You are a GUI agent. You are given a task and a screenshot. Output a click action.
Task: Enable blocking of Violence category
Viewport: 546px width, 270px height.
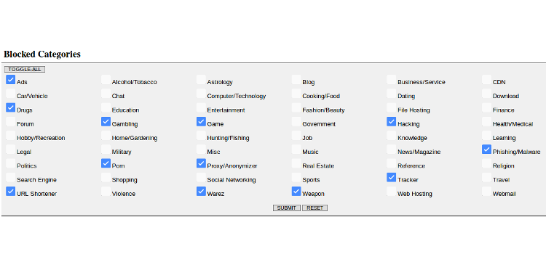[106, 191]
